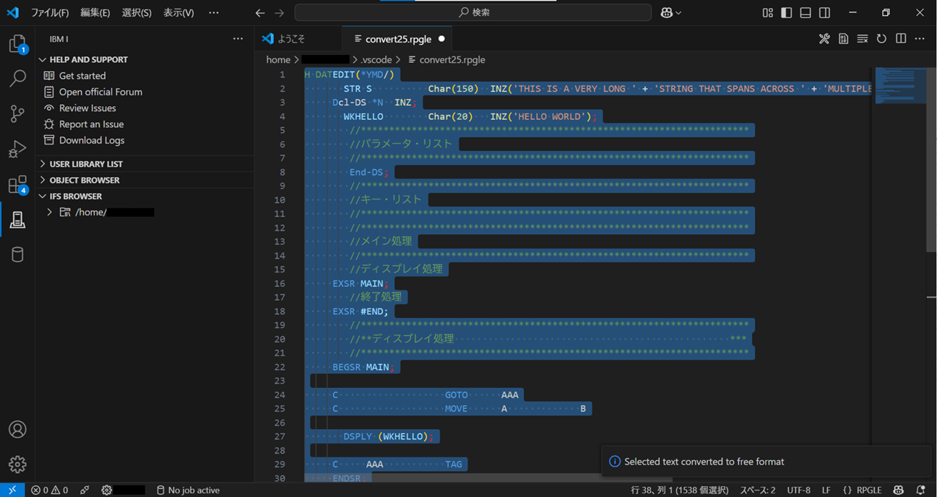Toggle the bottom panel
Viewport: 937px width, 497px height.
point(806,13)
